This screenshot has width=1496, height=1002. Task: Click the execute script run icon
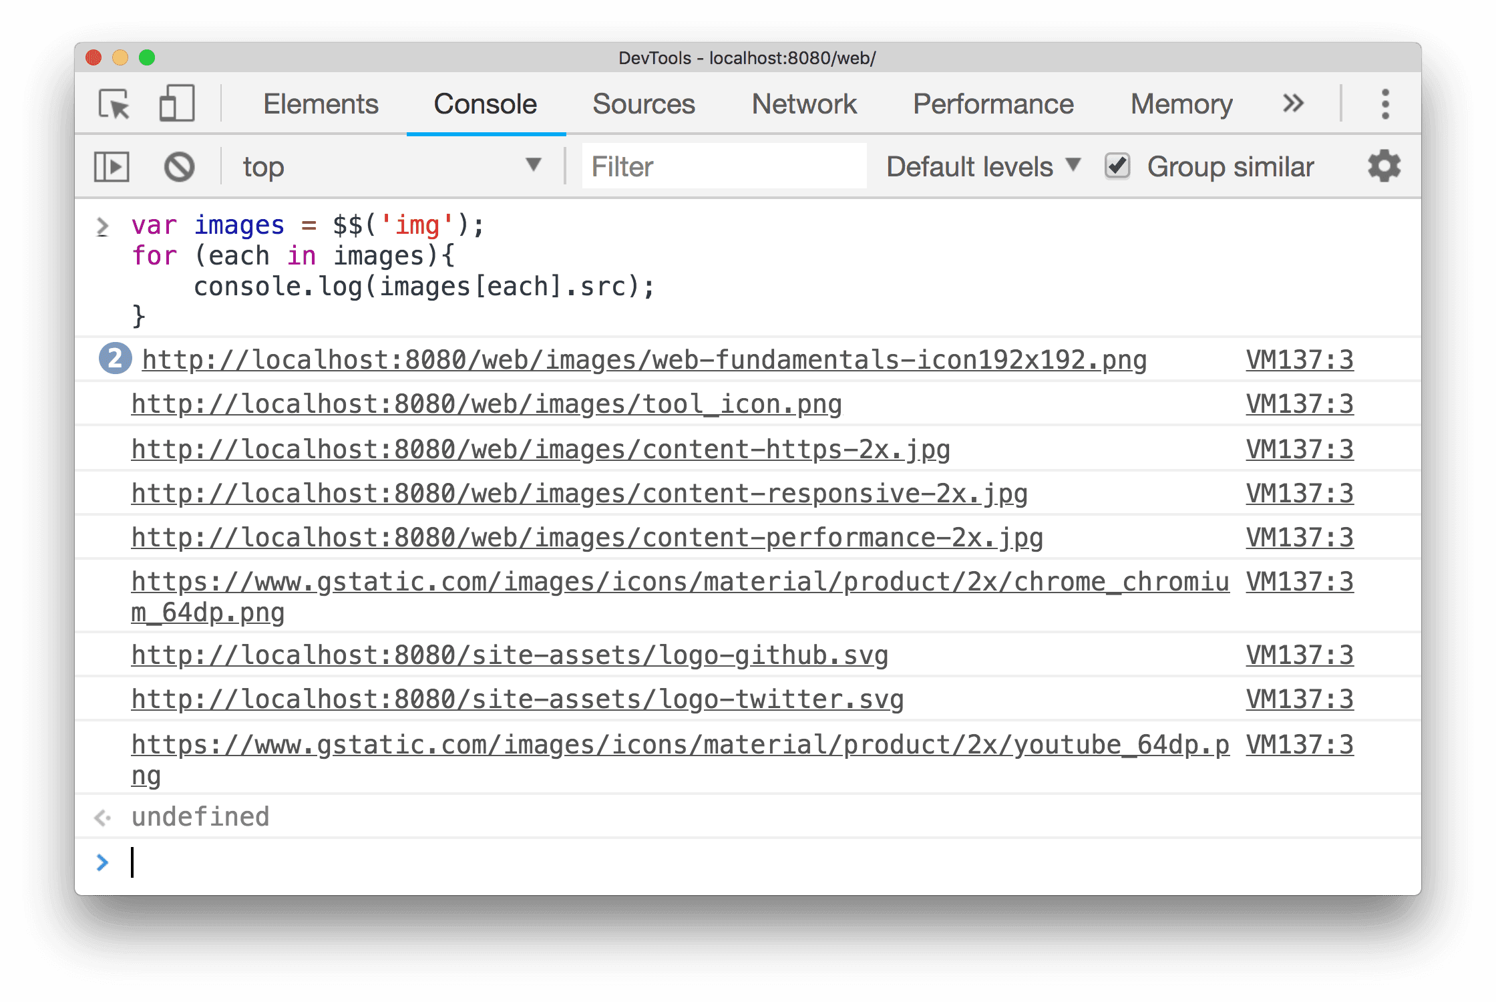pos(113,166)
